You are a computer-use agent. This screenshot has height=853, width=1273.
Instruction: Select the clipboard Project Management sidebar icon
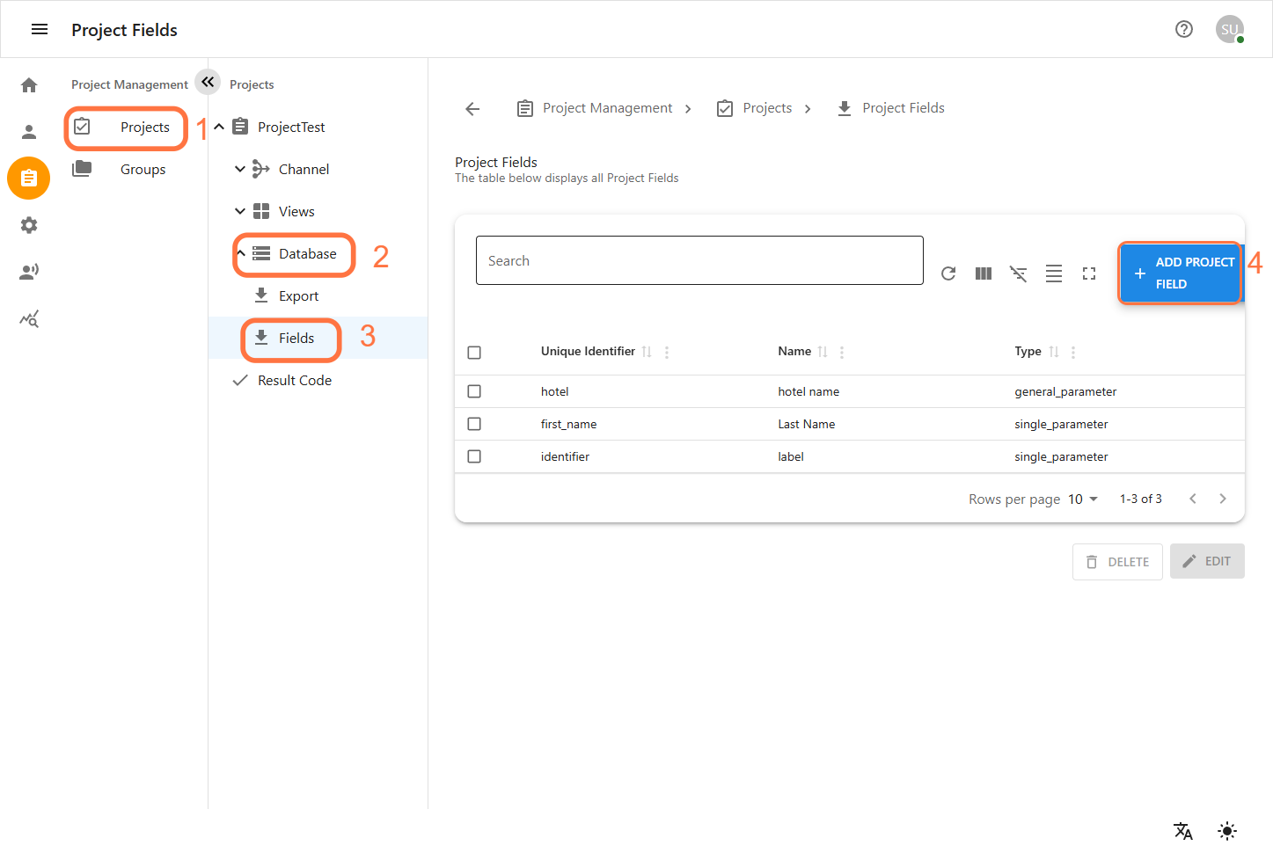(28, 178)
